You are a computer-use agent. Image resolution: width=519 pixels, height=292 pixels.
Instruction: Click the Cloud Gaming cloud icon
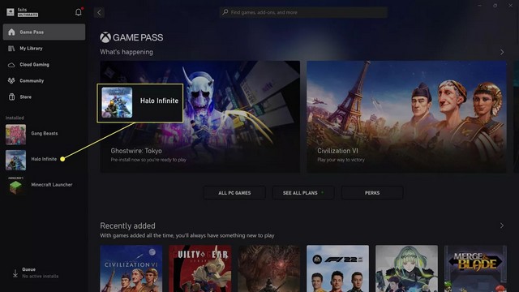[x=11, y=65]
